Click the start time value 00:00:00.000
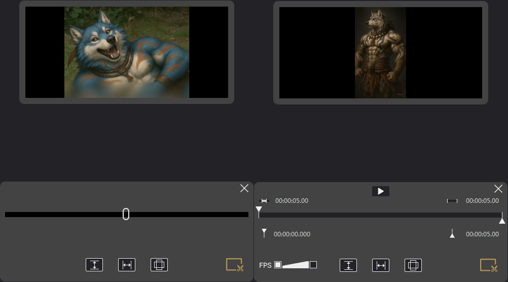The height and width of the screenshot is (282, 508). pyautogui.click(x=292, y=234)
